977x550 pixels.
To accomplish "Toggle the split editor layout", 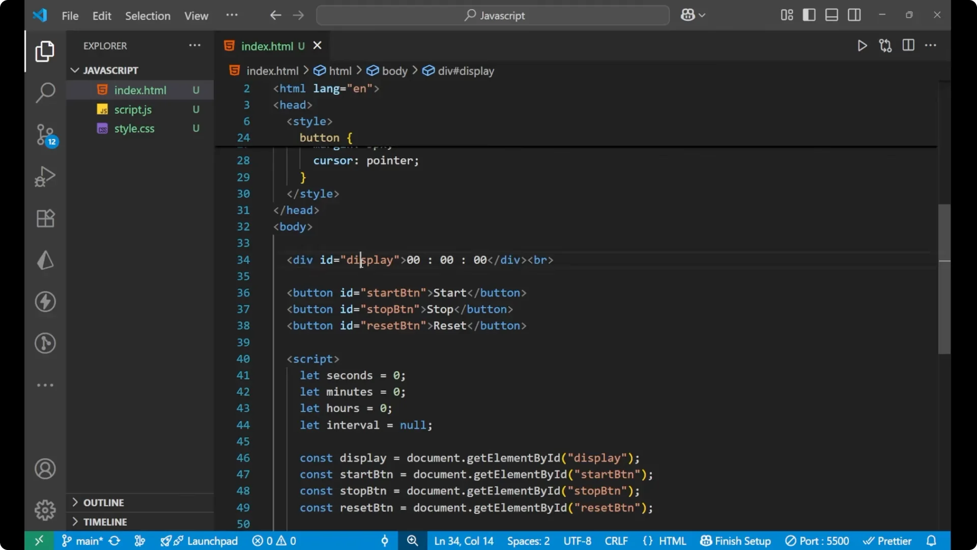I will pyautogui.click(x=908, y=45).
